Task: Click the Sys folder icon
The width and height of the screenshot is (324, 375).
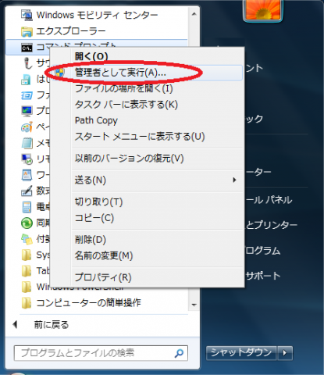Action: point(27,255)
